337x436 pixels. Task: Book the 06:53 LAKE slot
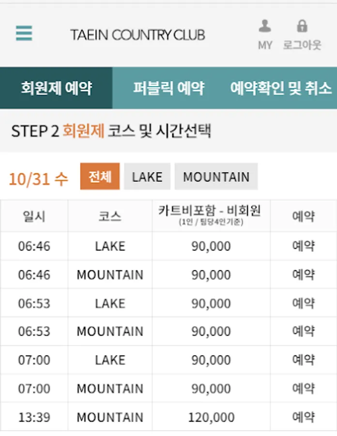click(304, 303)
